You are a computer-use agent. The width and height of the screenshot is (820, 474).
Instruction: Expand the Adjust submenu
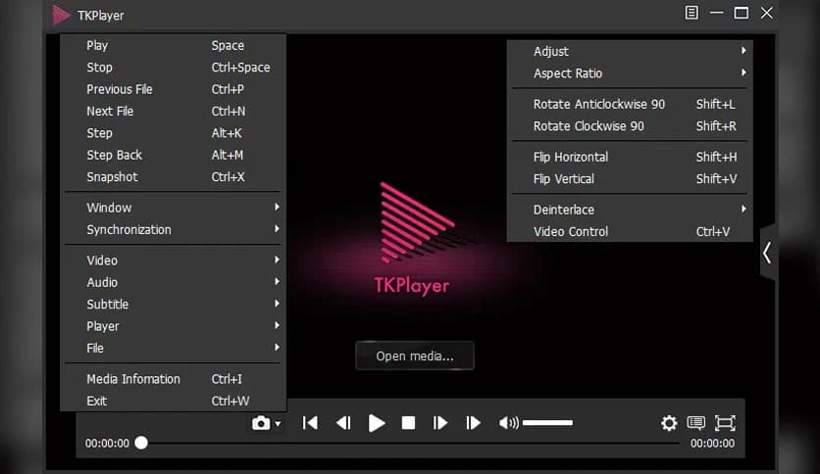click(630, 51)
